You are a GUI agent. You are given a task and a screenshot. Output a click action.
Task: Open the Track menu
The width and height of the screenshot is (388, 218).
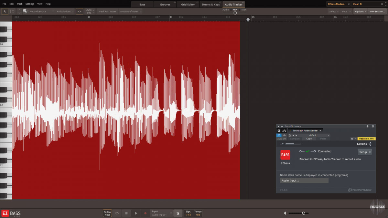click(19, 4)
